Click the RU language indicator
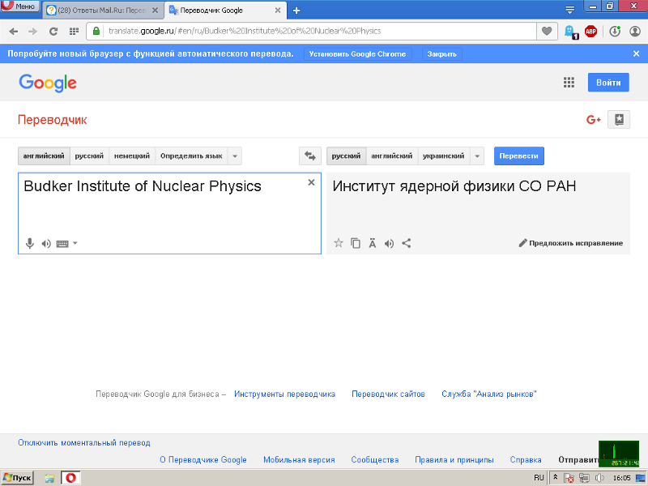Image resolution: width=648 pixels, height=486 pixels. tap(539, 478)
